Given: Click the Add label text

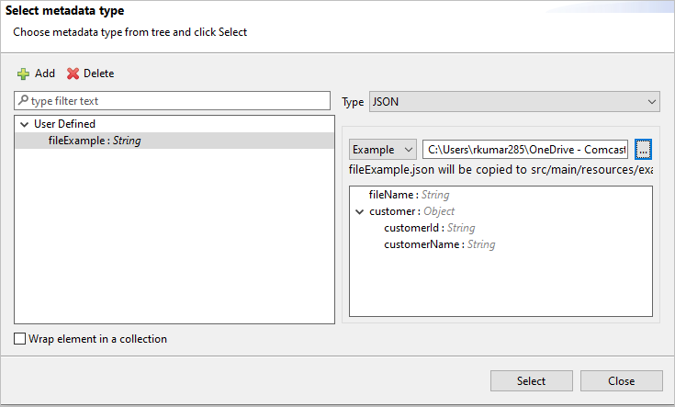Looking at the screenshot, I should point(45,73).
